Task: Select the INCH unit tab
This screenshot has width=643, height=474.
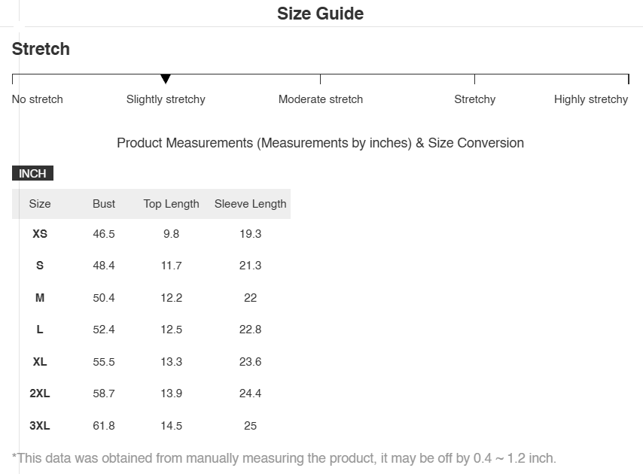Action: [32, 174]
